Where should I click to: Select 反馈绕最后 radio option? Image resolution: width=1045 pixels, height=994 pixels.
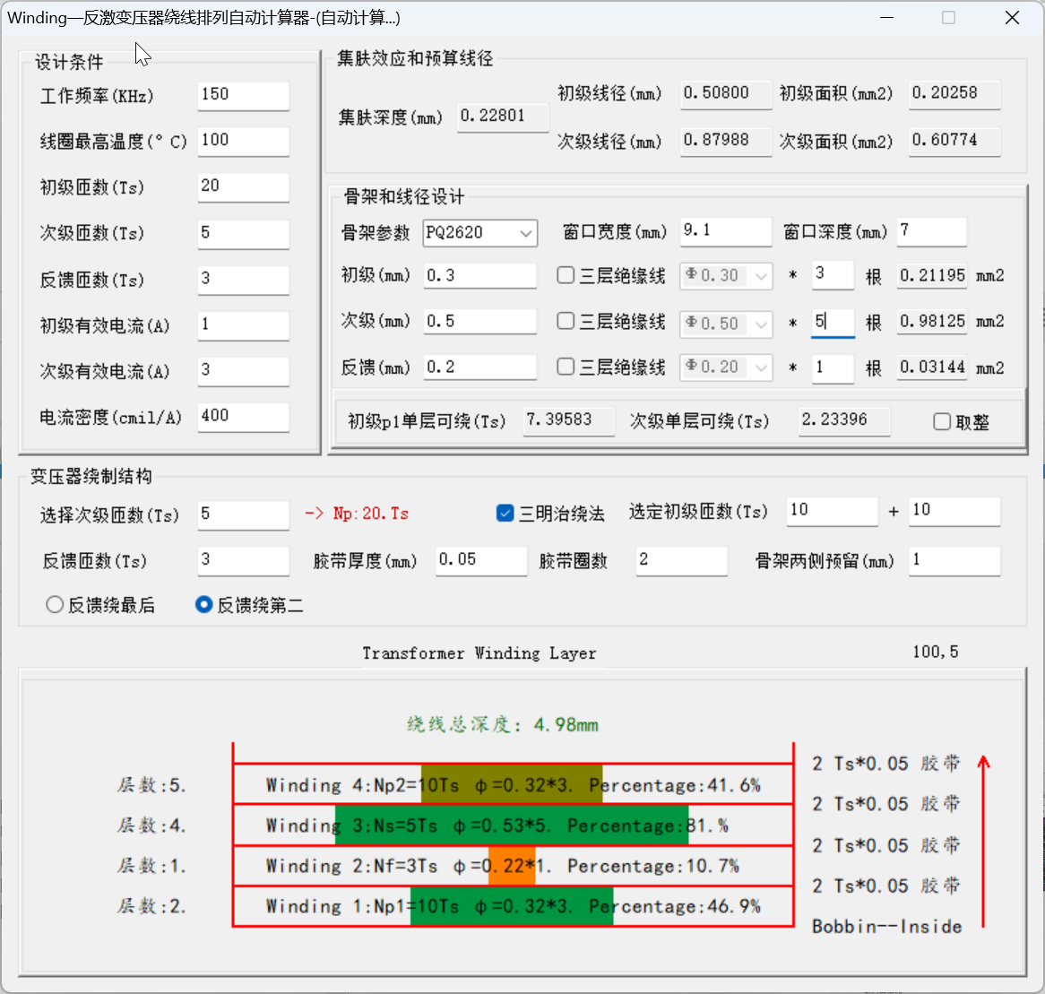pos(55,605)
